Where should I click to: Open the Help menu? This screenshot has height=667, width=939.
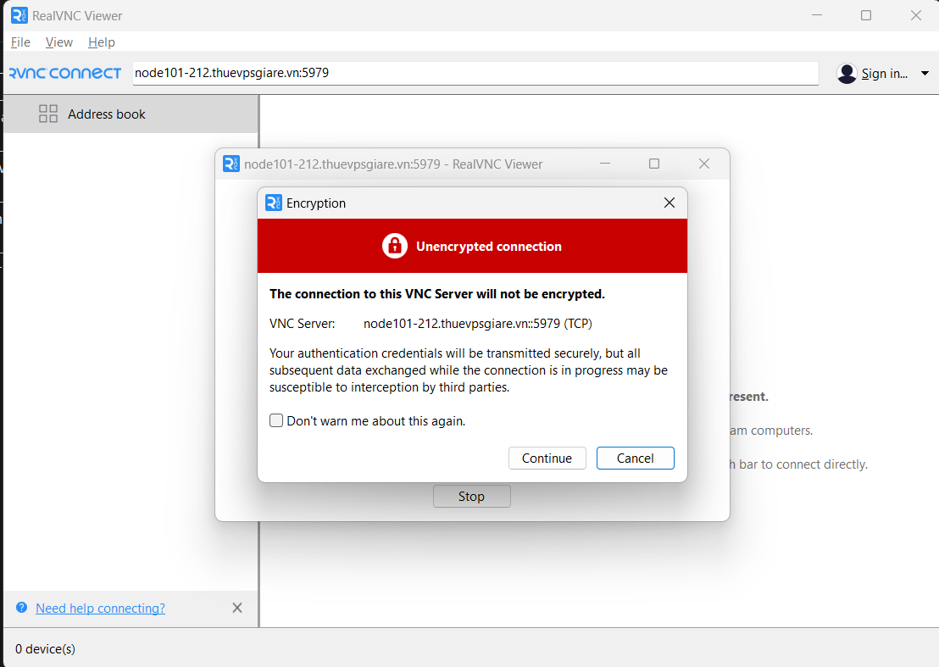tap(101, 42)
